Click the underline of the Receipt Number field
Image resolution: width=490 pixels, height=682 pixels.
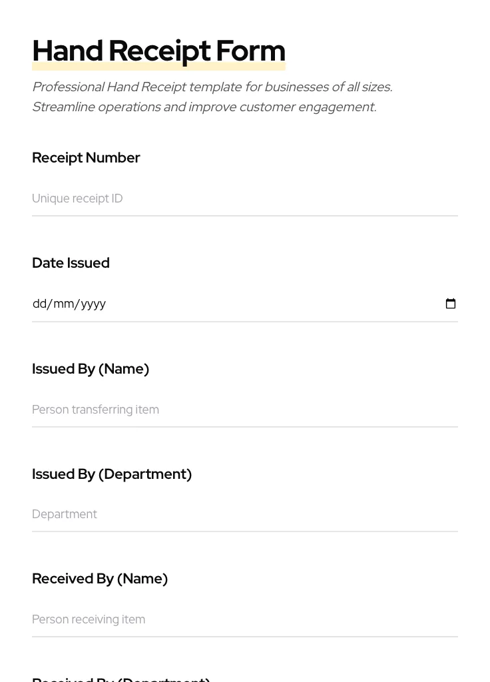[245, 215]
